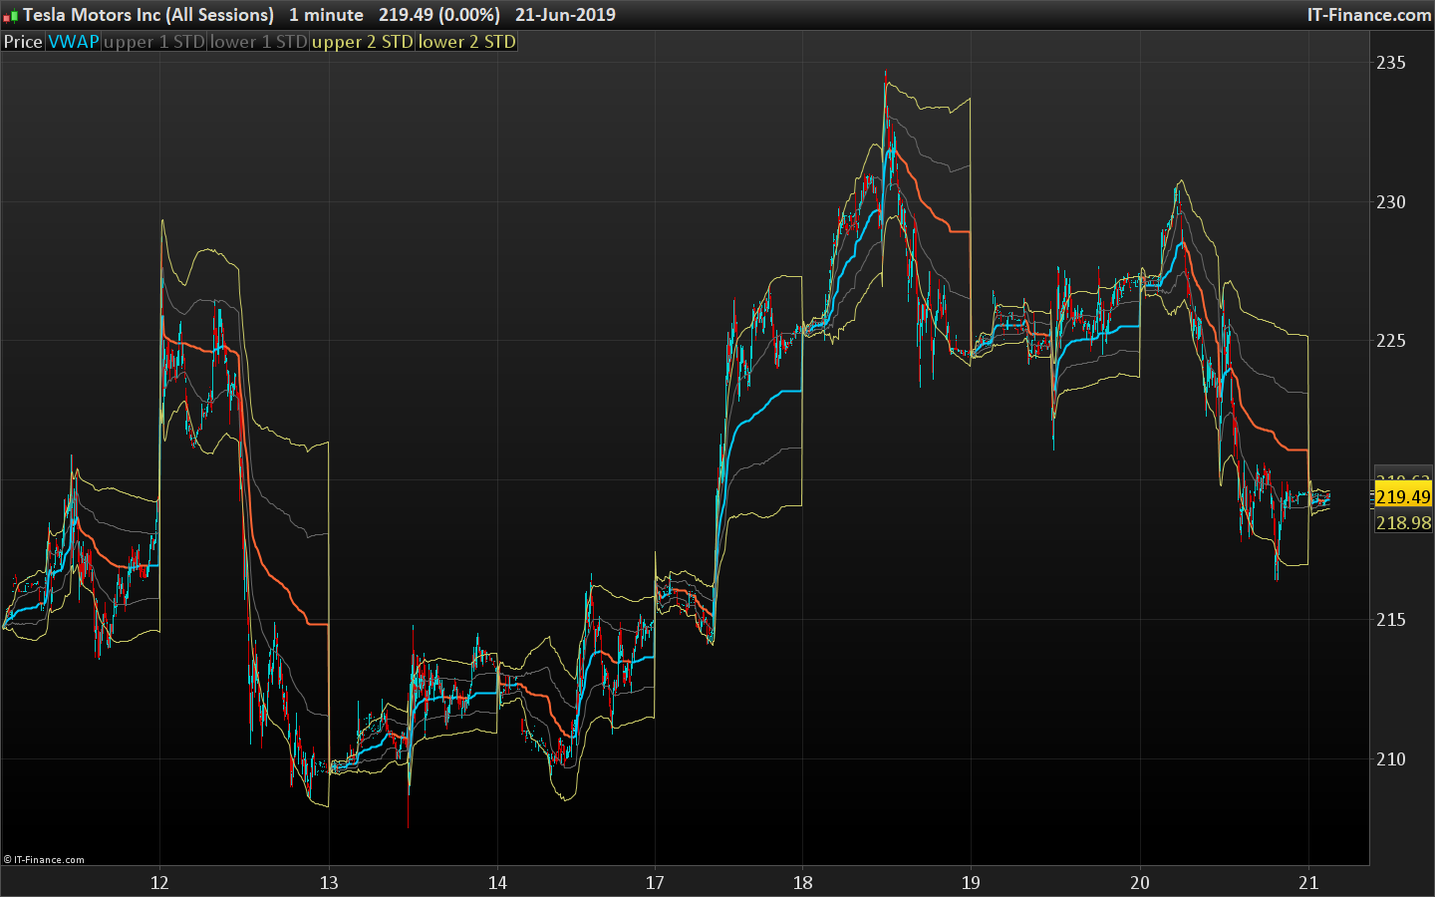Screen dimensions: 1435x897
Task: Select the 1 minute timeframe label
Action: tap(326, 15)
